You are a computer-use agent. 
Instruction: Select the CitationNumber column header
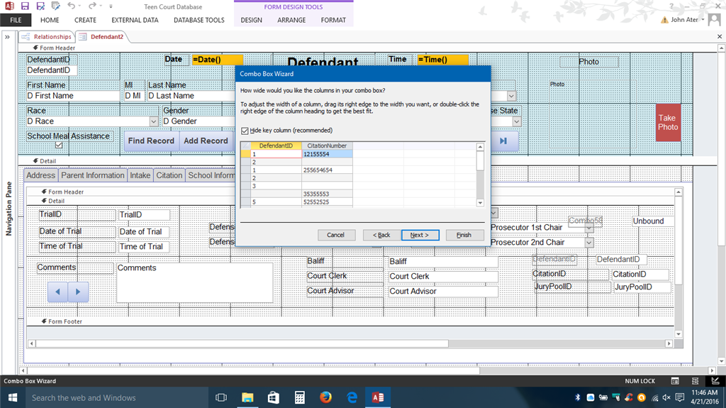pos(327,145)
